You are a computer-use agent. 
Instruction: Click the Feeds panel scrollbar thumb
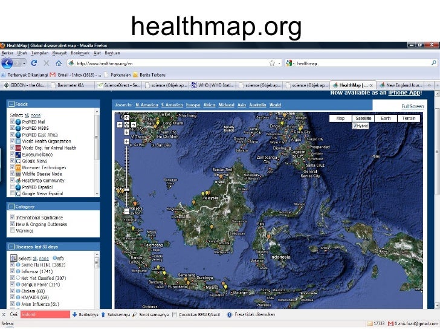[x=97, y=137]
